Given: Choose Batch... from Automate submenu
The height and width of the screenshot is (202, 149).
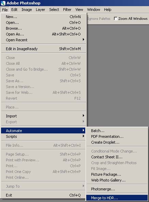Looking at the screenshot, I should tap(117, 131).
